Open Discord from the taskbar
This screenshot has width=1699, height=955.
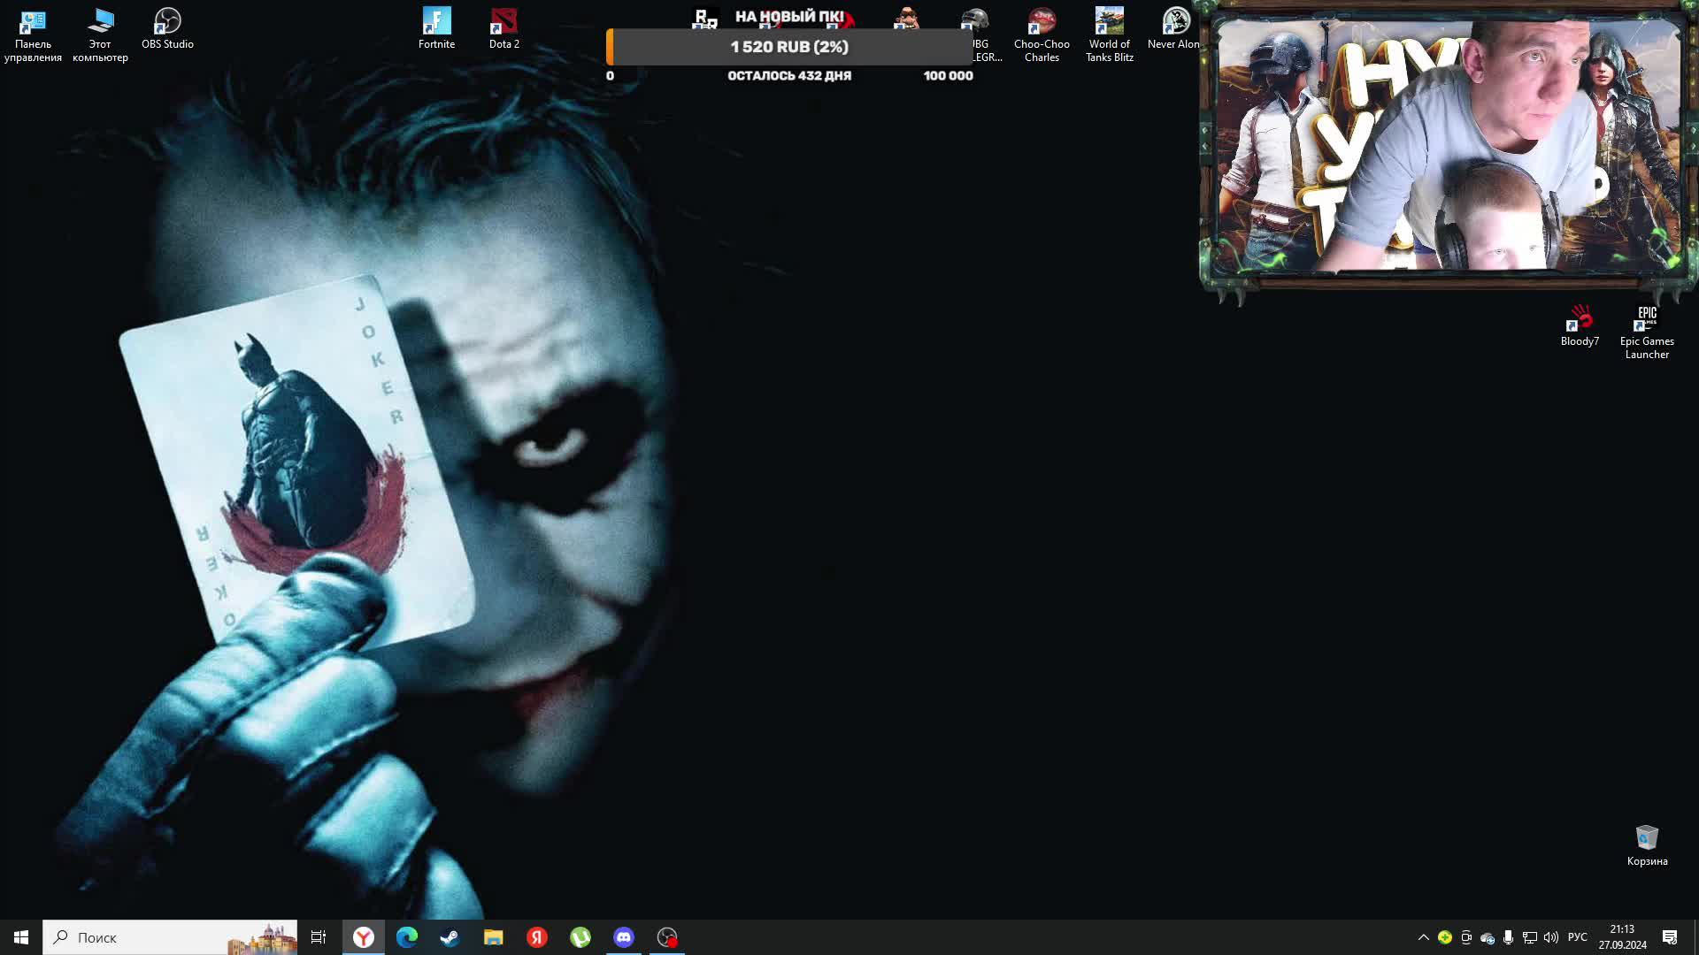pyautogui.click(x=624, y=937)
